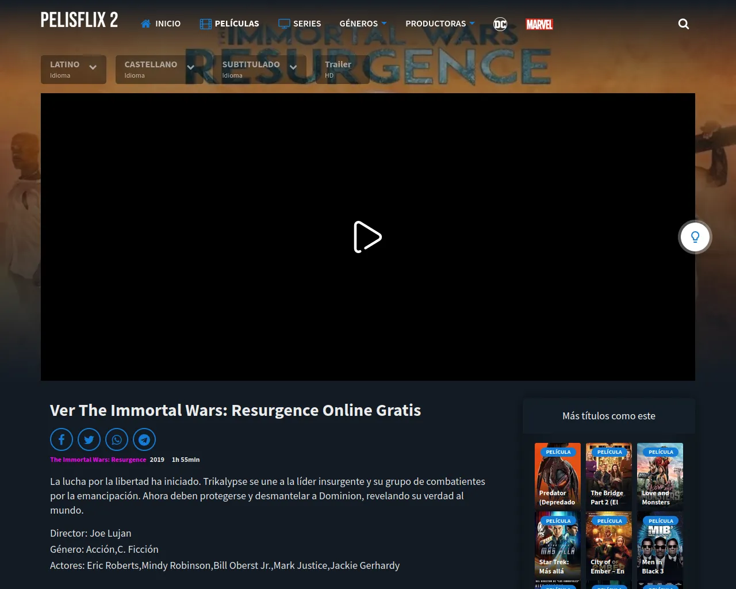Expand the SUBTITULADO language option

pos(260,70)
